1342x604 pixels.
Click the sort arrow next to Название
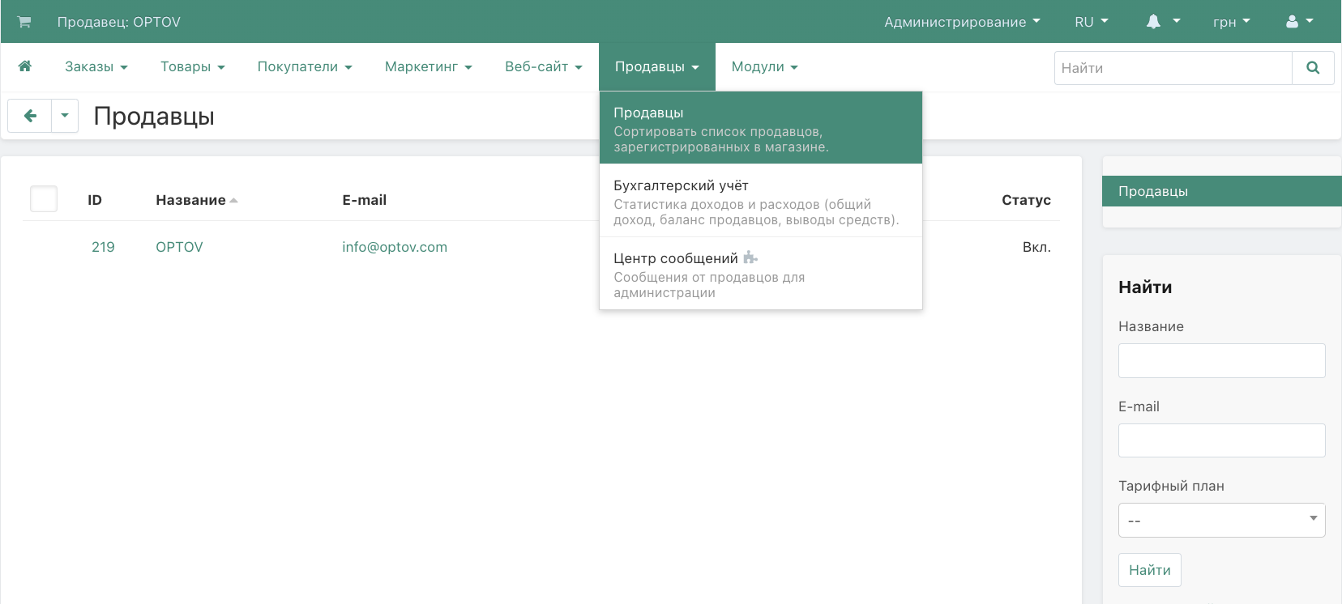point(233,200)
